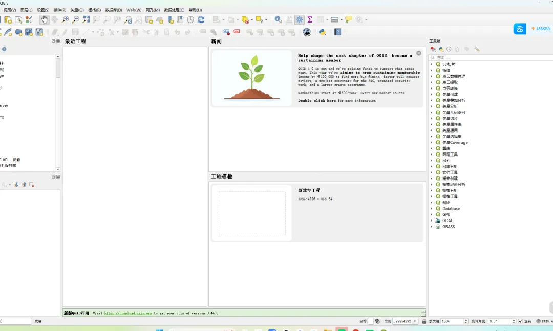Open the 视图(V) menu
Image resolution: width=553 pixels, height=331 pixels.
(10, 10)
